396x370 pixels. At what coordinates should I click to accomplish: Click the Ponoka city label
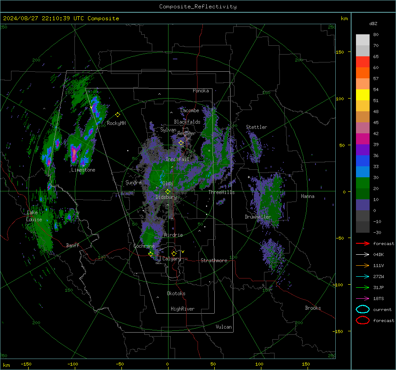pos(201,91)
